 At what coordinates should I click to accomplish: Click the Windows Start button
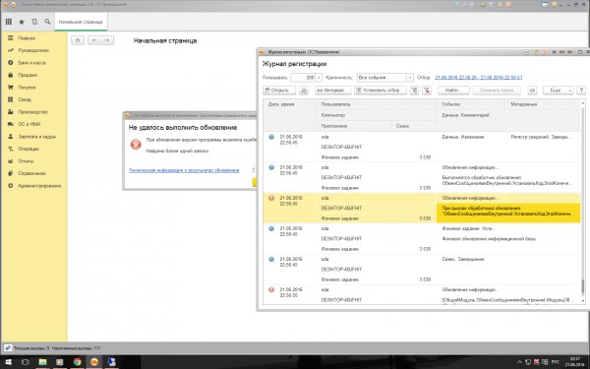click(8, 362)
